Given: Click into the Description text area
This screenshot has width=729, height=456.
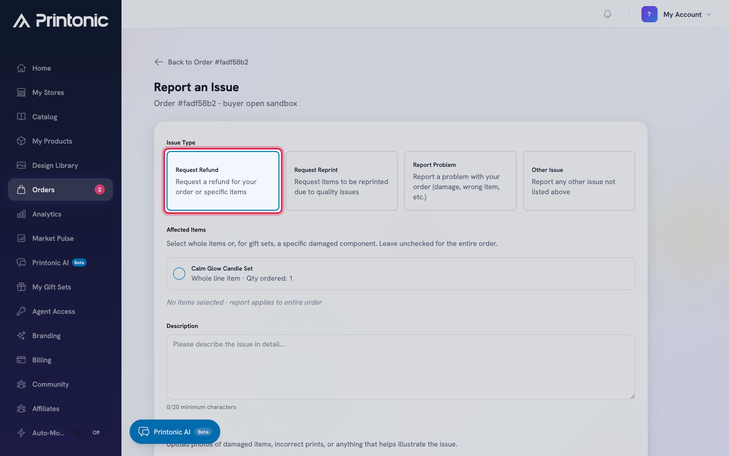Looking at the screenshot, I should tap(401, 367).
